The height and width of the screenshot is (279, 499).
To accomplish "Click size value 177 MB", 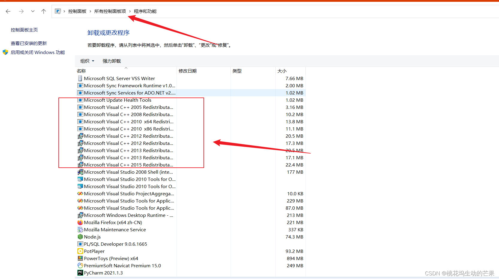I will 295,172.
